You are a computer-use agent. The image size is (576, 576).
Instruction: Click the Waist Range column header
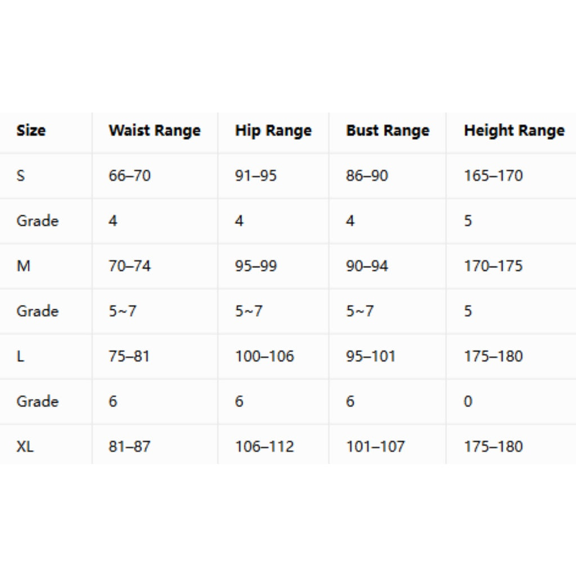coord(155,130)
